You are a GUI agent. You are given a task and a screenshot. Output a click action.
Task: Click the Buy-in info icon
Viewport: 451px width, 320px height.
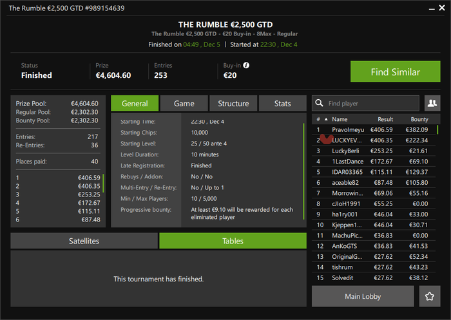tap(246, 65)
